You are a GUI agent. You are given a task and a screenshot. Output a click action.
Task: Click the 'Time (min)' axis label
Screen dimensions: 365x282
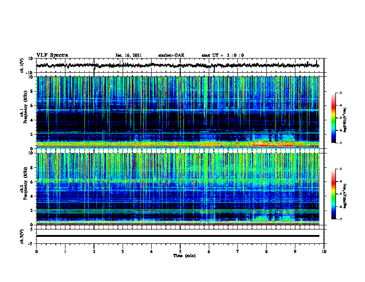(x=184, y=256)
